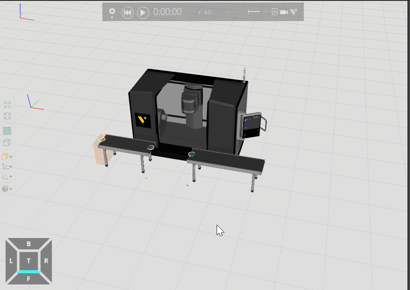410x290 pixels.
Task: Reset the simulation to start
Action: [128, 12]
